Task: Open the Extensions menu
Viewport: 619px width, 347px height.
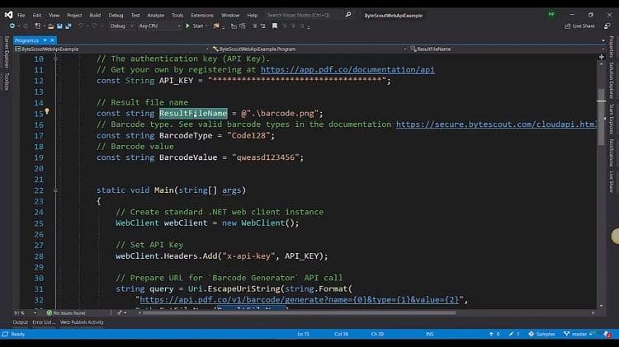Action: 201,15
